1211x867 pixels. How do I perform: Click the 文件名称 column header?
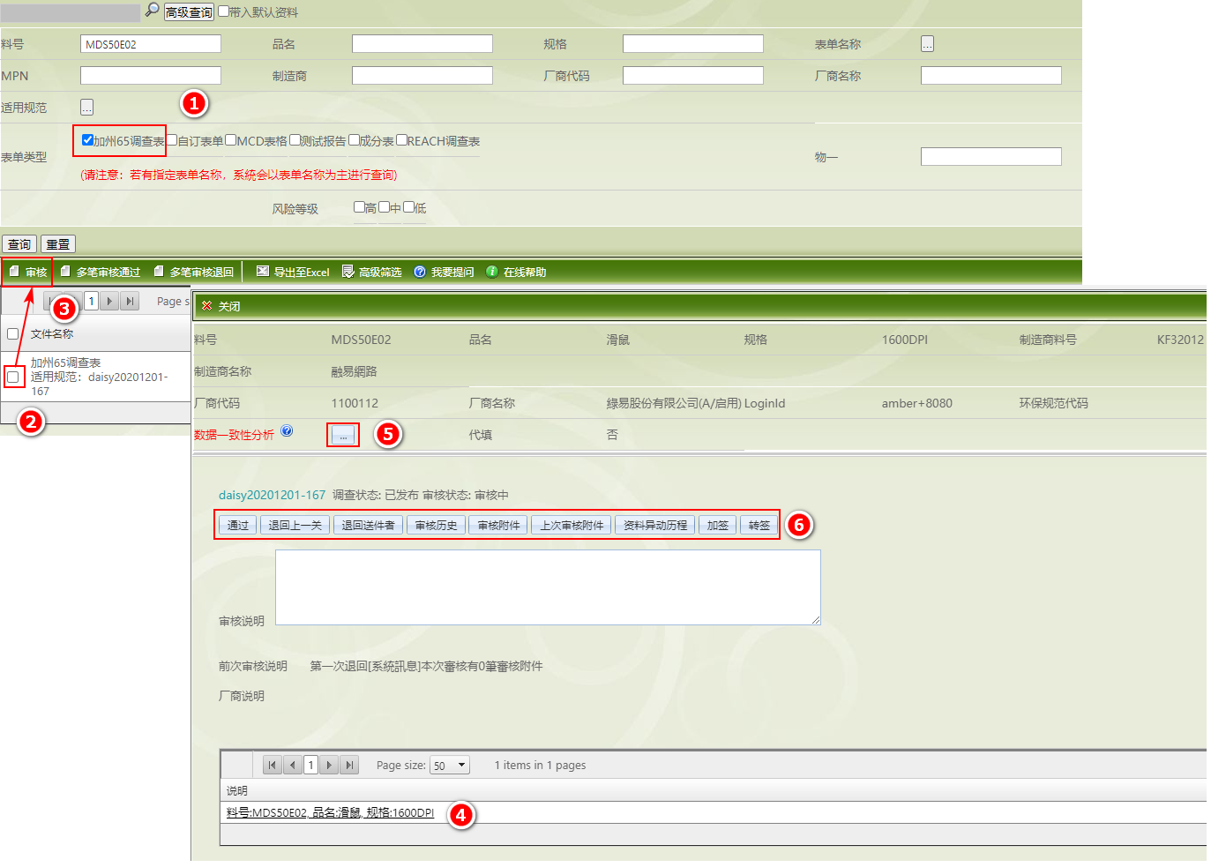[x=52, y=334]
